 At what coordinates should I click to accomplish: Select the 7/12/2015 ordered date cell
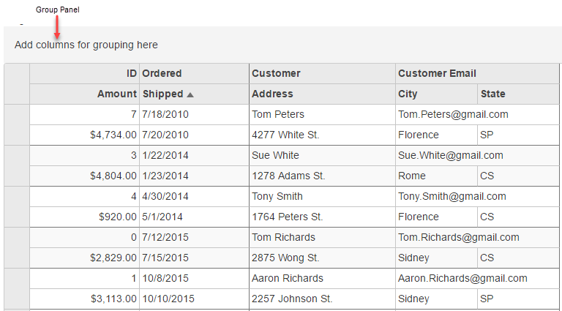click(x=165, y=237)
